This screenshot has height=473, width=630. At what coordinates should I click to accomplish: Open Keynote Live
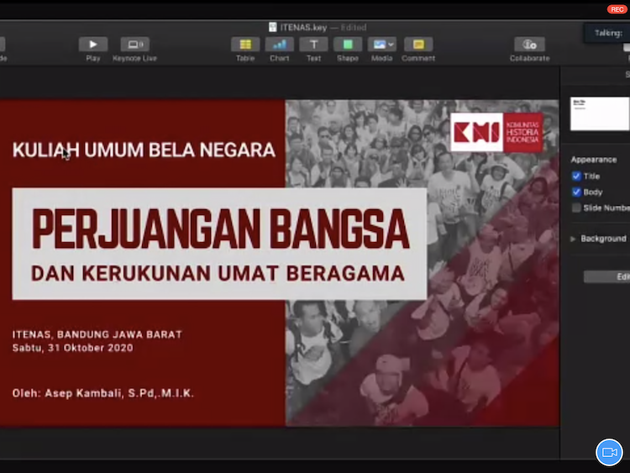pos(135,45)
